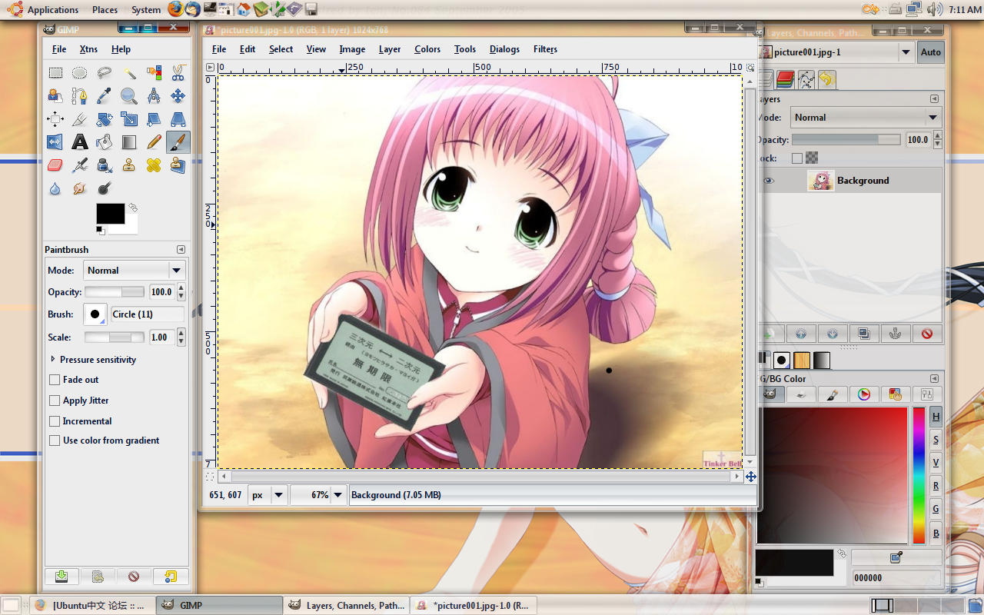The height and width of the screenshot is (615, 984).
Task: Select the Color Picker eyedropper tool
Action: click(x=104, y=96)
